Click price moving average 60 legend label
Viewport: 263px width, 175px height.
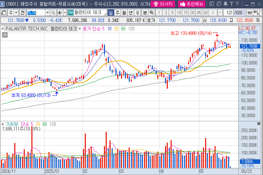pos(123,29)
